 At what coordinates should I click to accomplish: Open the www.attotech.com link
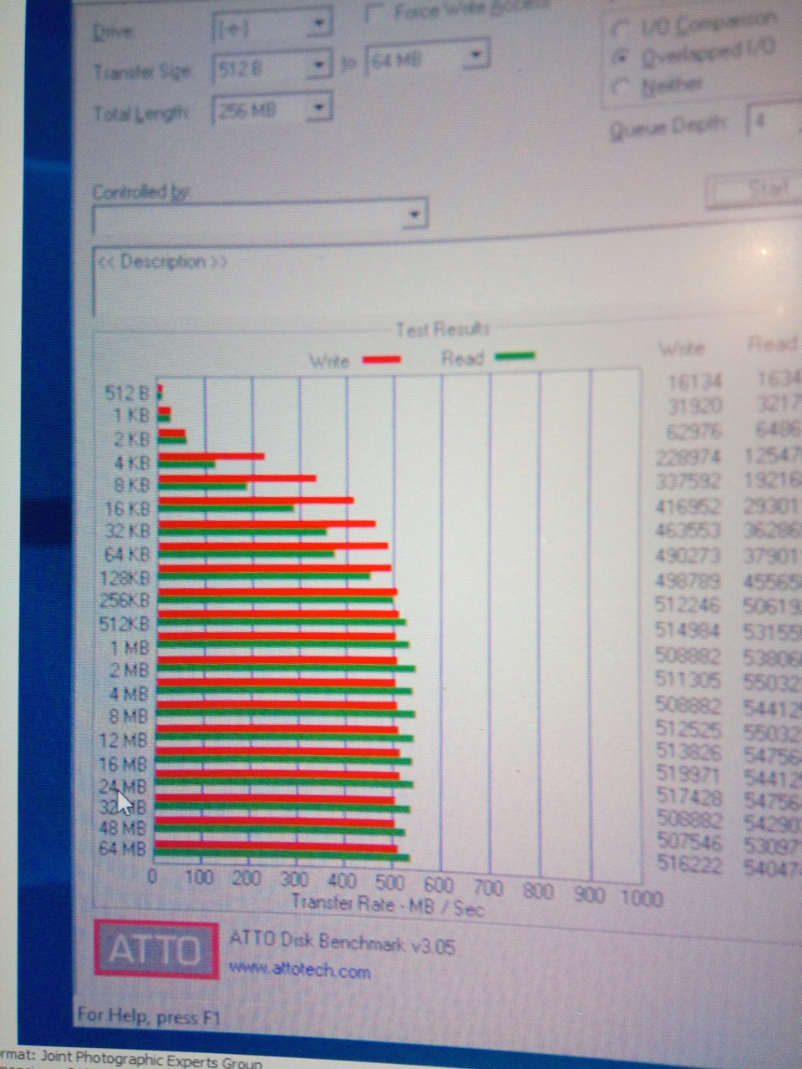pyautogui.click(x=299, y=970)
